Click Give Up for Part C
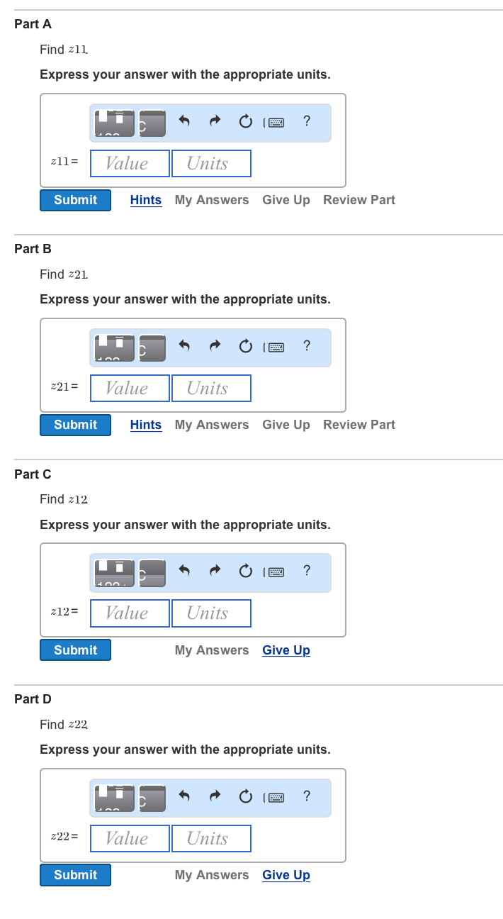503x919 pixels. click(286, 650)
